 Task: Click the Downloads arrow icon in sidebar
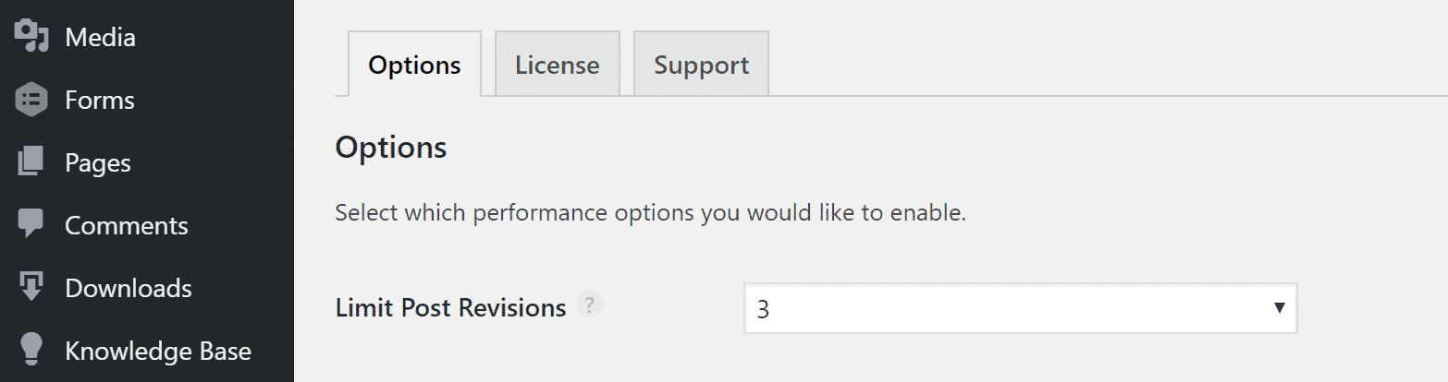[x=31, y=288]
